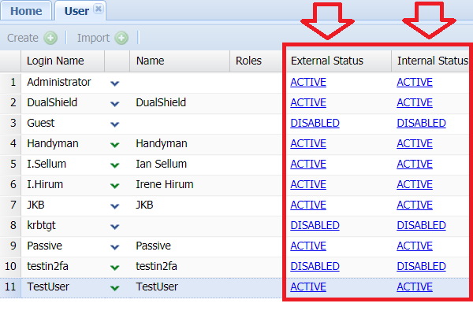Screen dimensions: 473x318
Task: Click the green plus icon beside Create
Action: (x=50, y=38)
